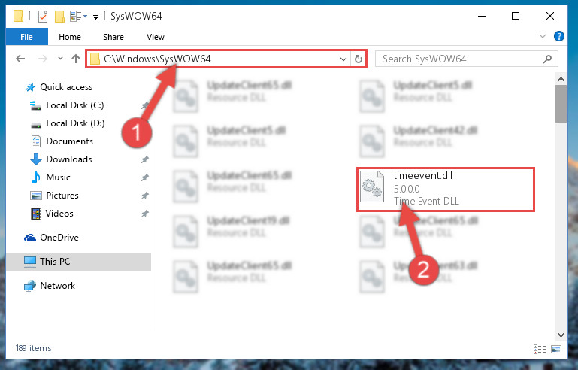Open the File menu
578x370 pixels.
(26, 37)
